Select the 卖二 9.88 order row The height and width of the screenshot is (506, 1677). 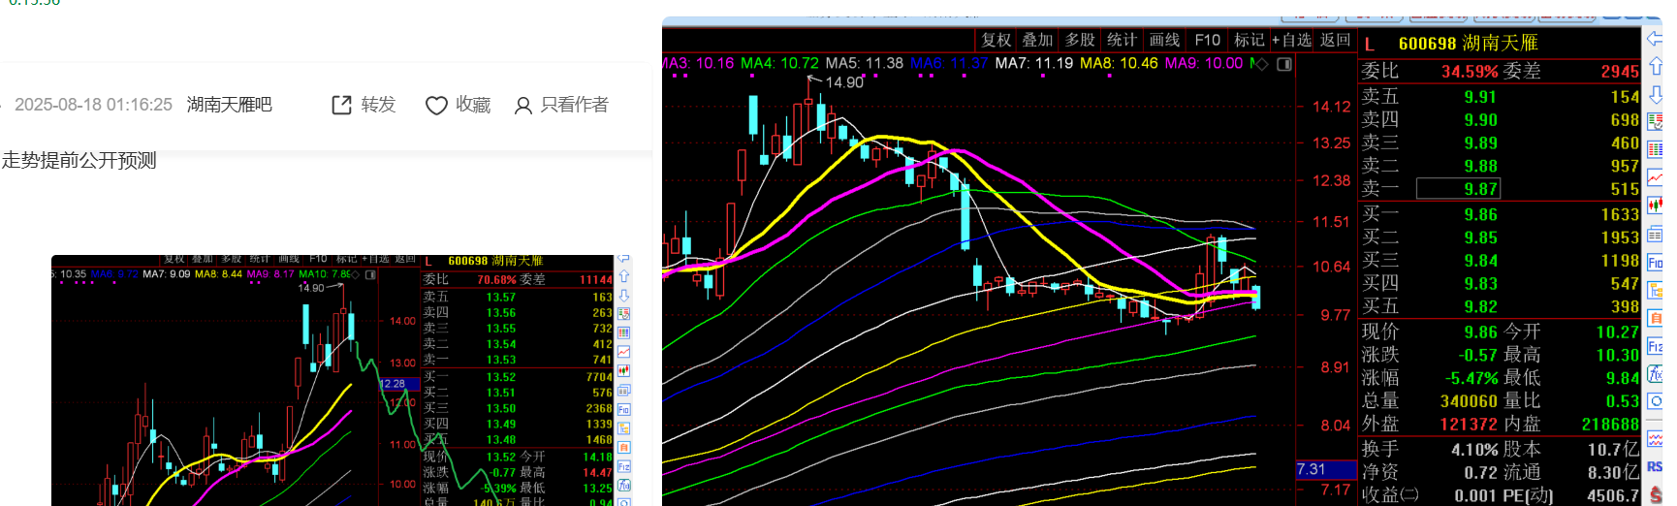pos(1500,167)
